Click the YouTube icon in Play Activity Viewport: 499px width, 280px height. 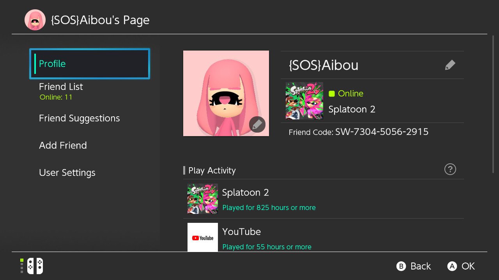[x=203, y=237]
